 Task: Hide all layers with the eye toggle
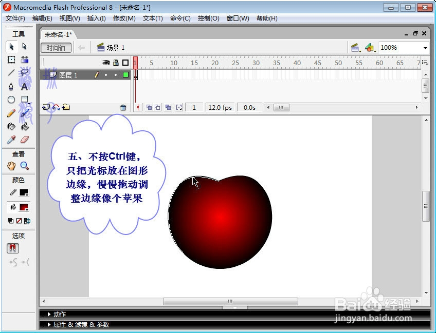tap(106, 62)
